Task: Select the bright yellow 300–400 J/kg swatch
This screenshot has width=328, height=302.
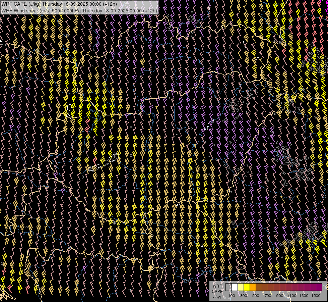Action: tap(247, 287)
